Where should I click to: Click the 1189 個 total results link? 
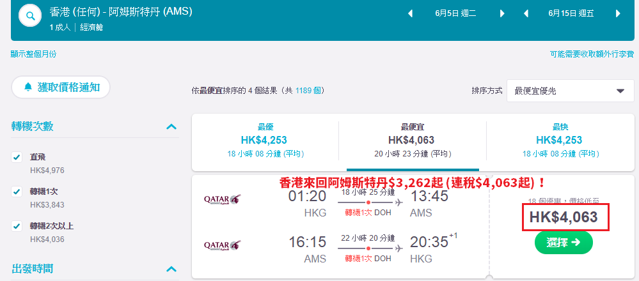pos(308,90)
